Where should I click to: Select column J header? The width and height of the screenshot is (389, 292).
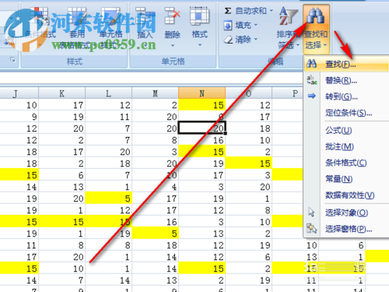(19, 93)
